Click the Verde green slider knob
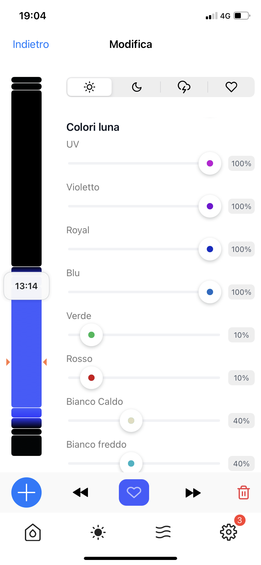Image resolution: width=261 pixels, height=565 pixels. (x=91, y=335)
